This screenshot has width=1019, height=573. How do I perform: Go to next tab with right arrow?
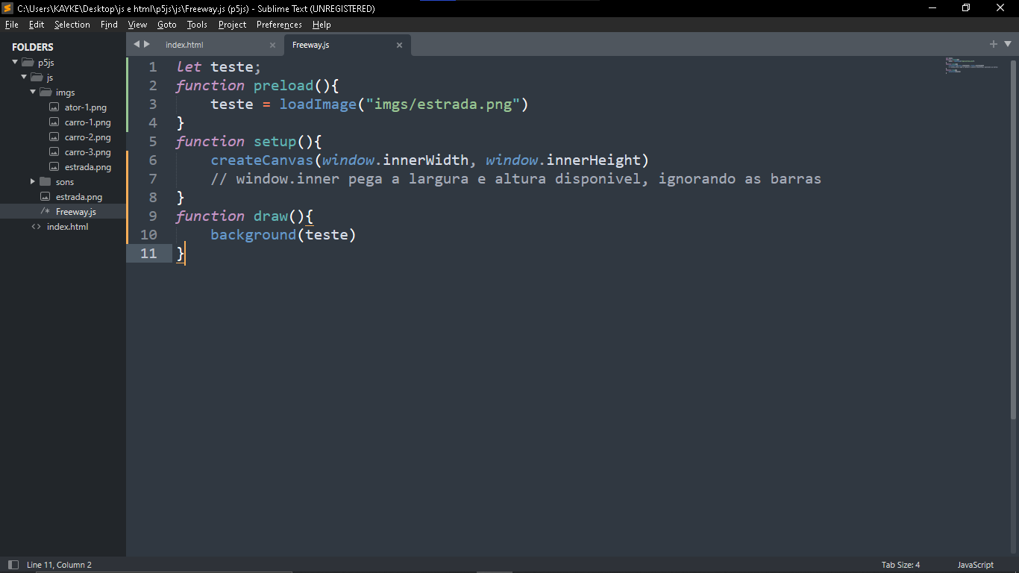(x=147, y=44)
